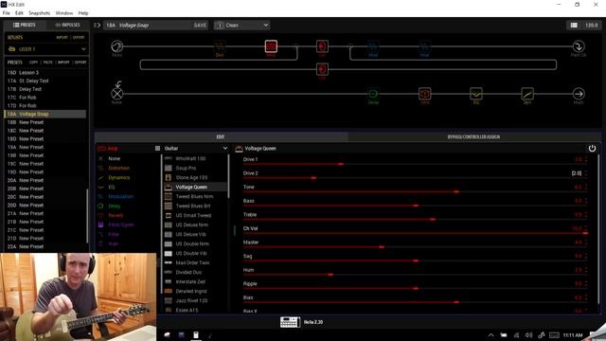The image size is (606, 341).
Task: Open the Edit menu
Action: tap(19, 12)
